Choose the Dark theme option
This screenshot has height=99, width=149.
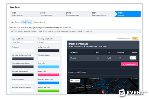27,22
